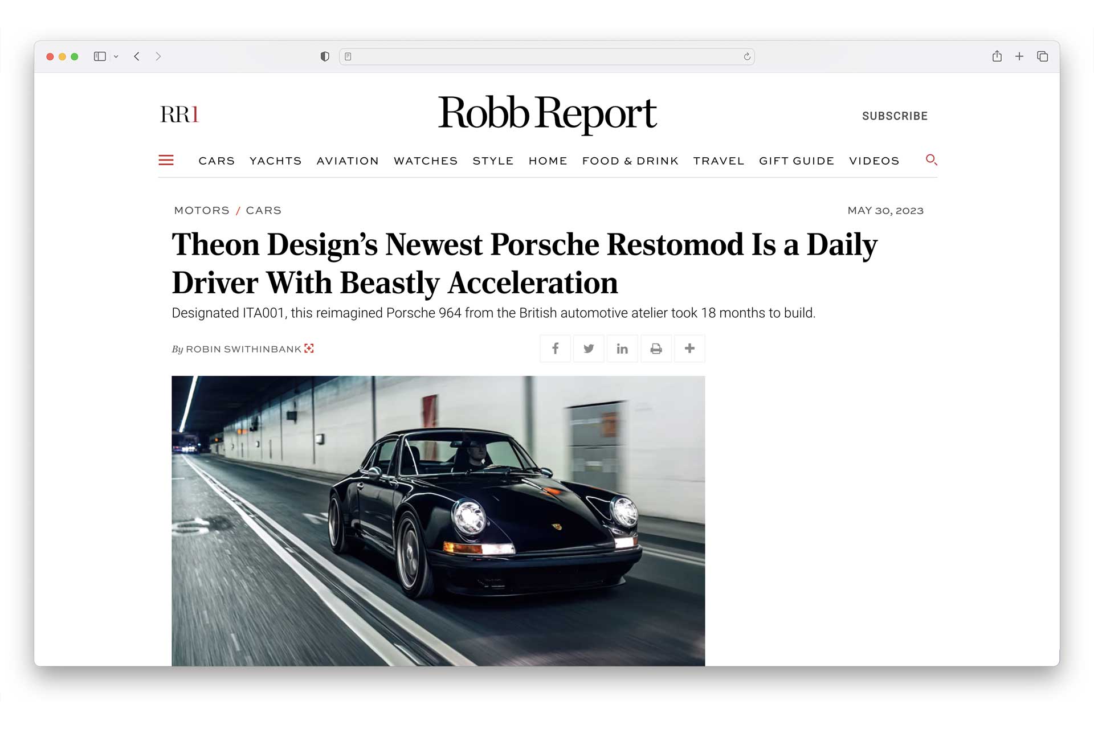The image size is (1094, 729).
Task: Share article on Facebook
Action: [555, 349]
